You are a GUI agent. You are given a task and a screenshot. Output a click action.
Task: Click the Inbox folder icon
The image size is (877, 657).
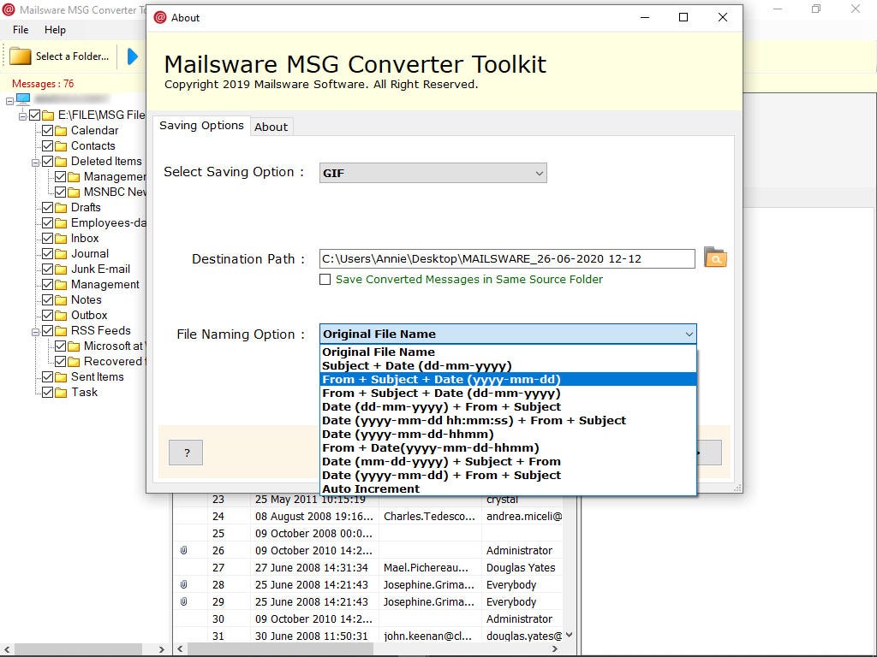pyautogui.click(x=61, y=239)
